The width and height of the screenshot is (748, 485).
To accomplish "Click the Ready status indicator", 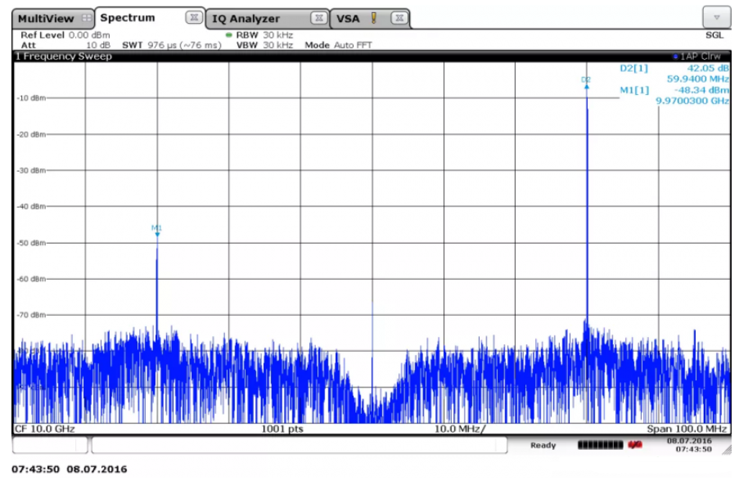I will tap(543, 445).
